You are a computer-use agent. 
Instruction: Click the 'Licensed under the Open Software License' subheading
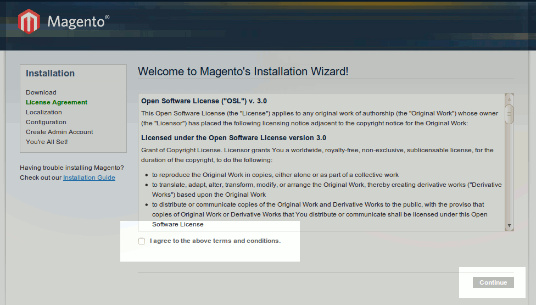[233, 137]
